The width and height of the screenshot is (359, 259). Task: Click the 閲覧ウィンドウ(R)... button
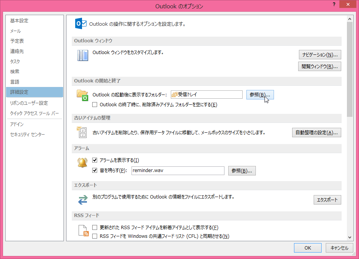pyautogui.click(x=320, y=67)
